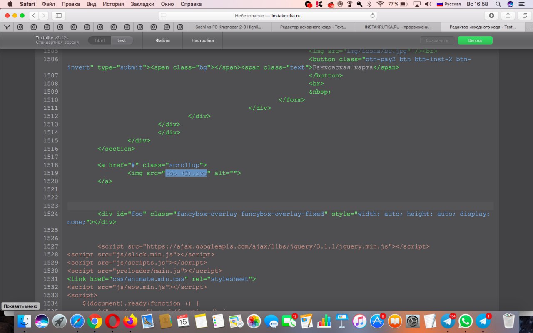Click js/slick.min.js on line 1528
The image size is (533, 333).
145,254
